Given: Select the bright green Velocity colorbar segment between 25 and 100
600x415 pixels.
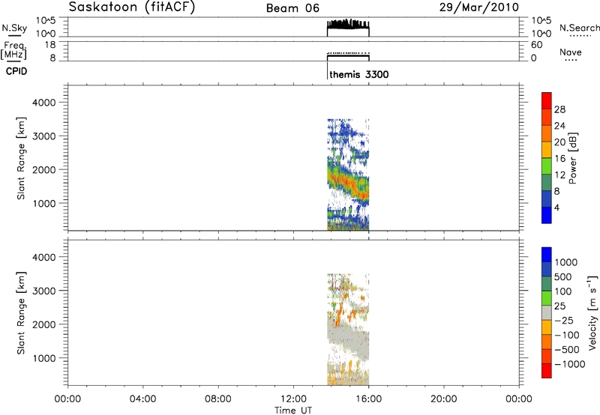Looking at the screenshot, I should [547, 298].
